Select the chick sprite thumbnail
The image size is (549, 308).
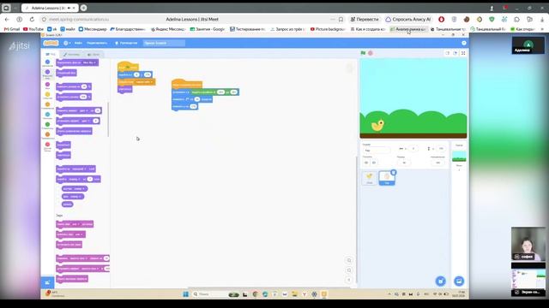tap(370, 178)
